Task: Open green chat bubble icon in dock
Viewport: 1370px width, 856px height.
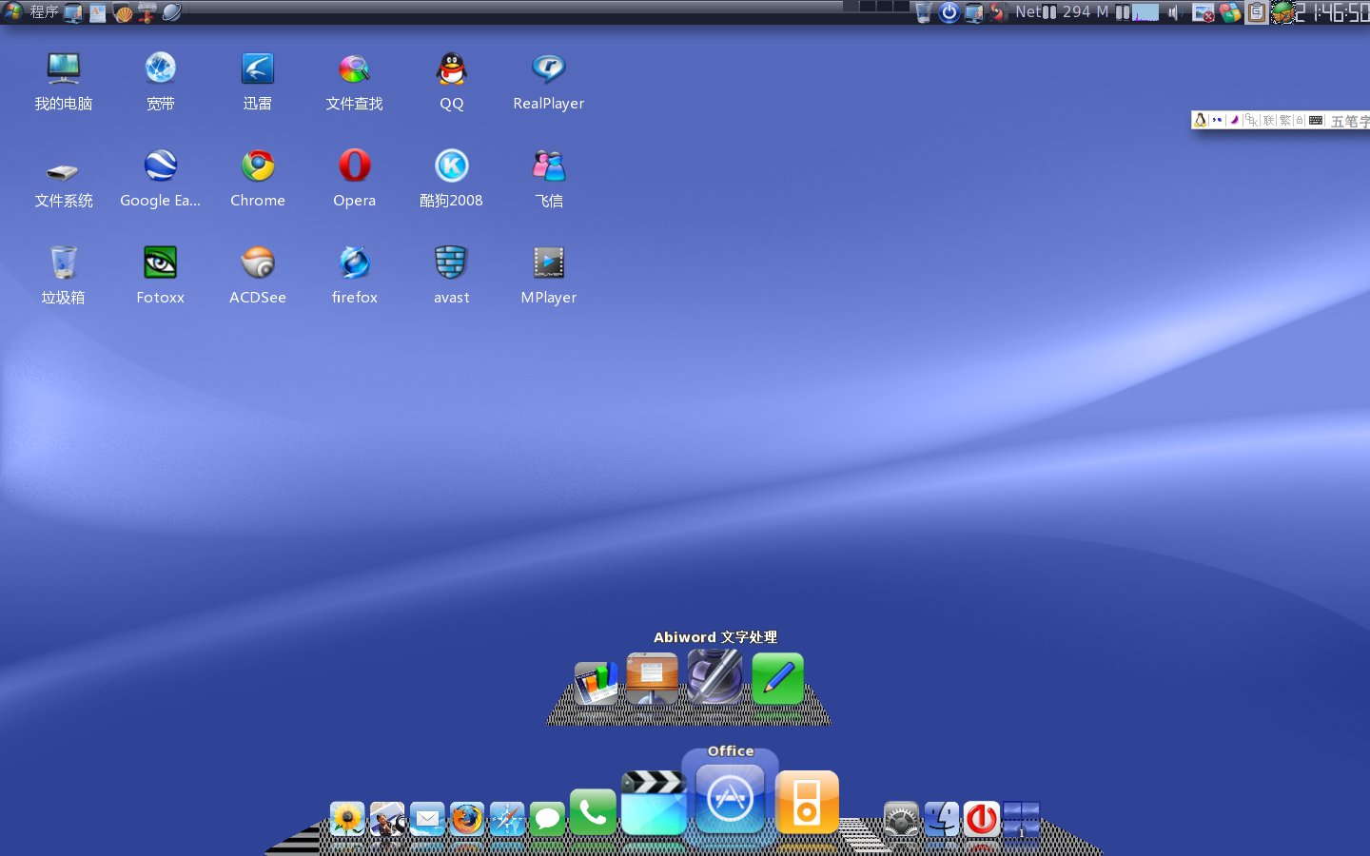Action: click(547, 820)
